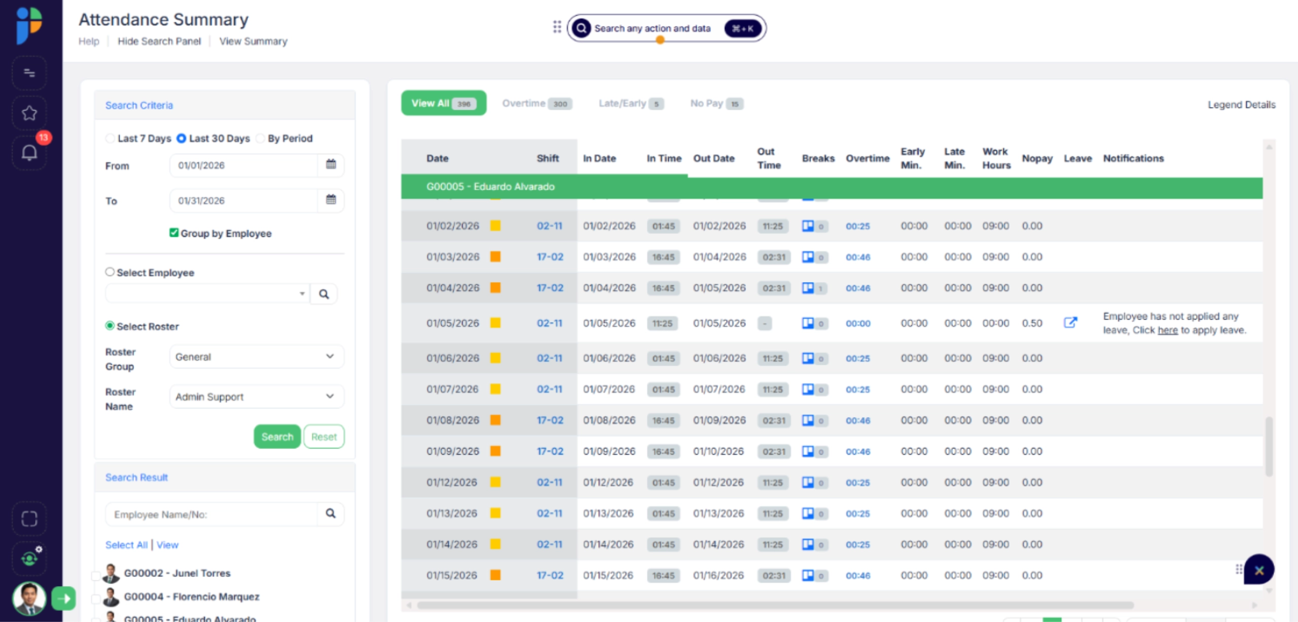Click the employee lookup search icon
This screenshot has width=1298, height=622.
323,294
